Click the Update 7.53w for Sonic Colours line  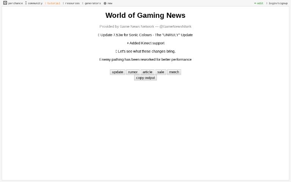click(145, 35)
